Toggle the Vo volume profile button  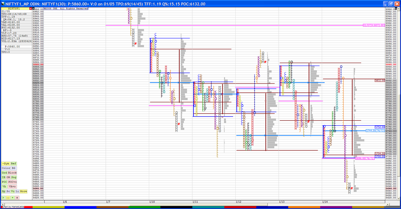click(x=13, y=191)
